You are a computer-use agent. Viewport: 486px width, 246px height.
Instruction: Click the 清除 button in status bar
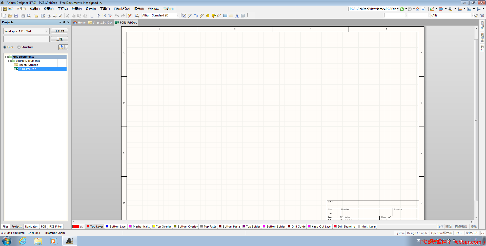click(473, 227)
